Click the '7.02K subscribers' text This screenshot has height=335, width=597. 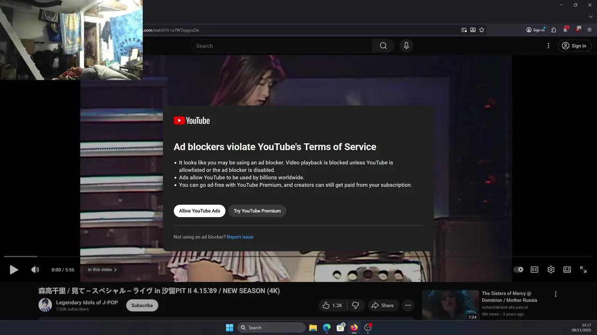click(x=72, y=309)
